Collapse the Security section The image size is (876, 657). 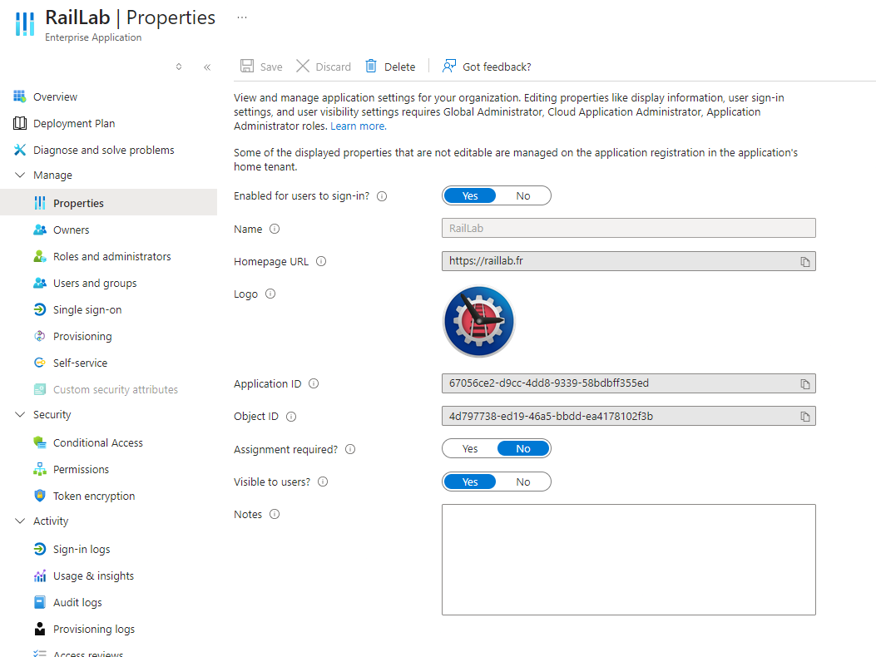click(21, 415)
